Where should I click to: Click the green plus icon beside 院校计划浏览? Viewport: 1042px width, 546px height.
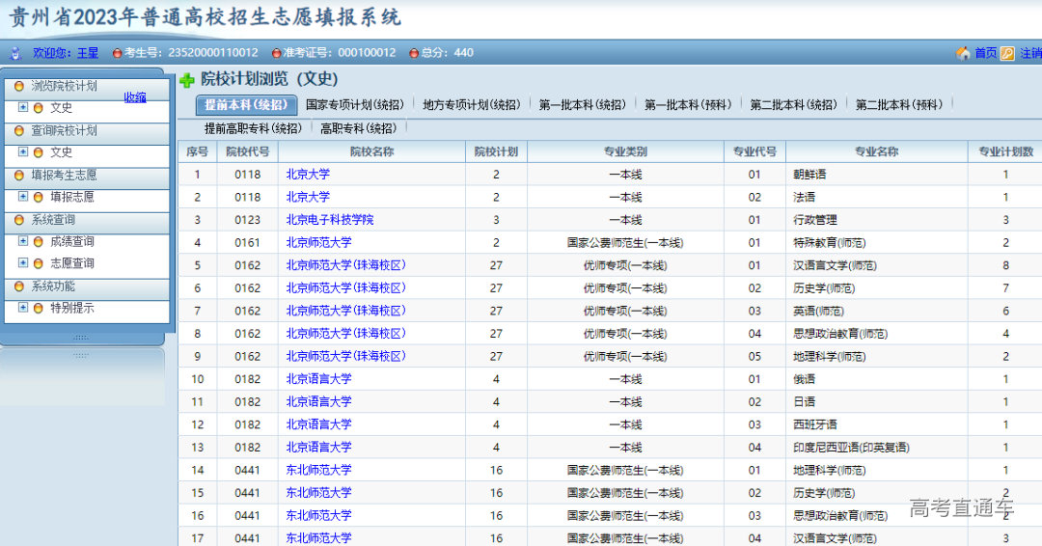point(187,80)
